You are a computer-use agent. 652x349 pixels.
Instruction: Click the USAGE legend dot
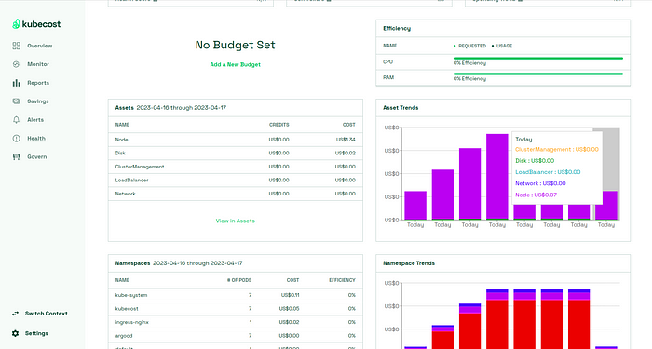[493, 46]
